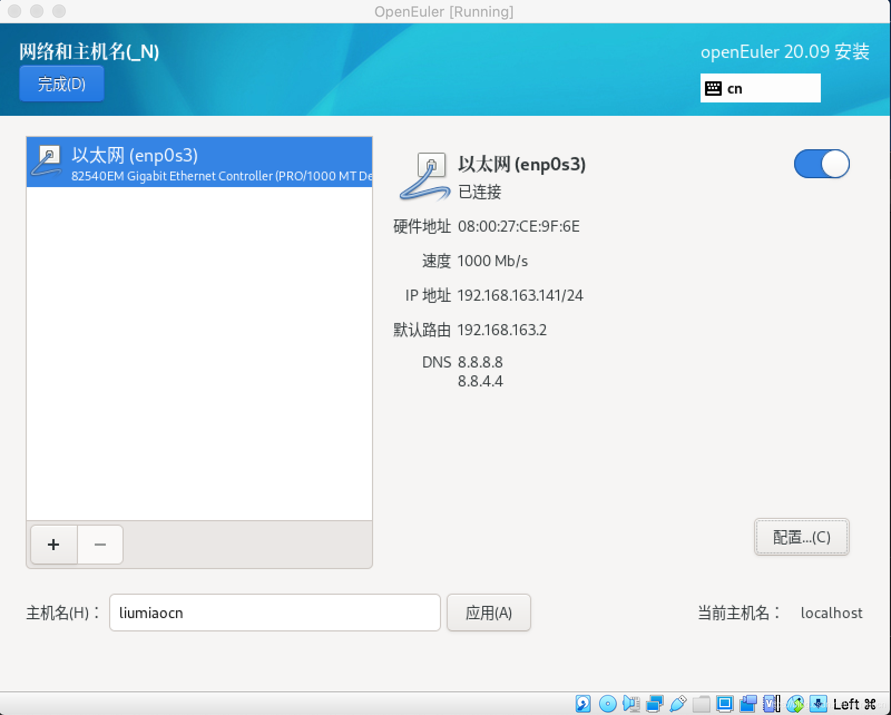Click the OpenEuler [Running] window title
The image size is (891, 715).
(x=444, y=12)
